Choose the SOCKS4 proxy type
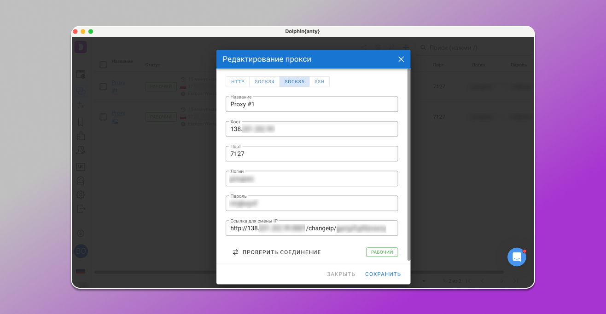This screenshot has width=606, height=314. (x=264, y=82)
